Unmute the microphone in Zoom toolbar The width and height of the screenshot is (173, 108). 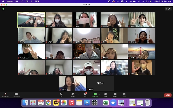click(x=5, y=95)
